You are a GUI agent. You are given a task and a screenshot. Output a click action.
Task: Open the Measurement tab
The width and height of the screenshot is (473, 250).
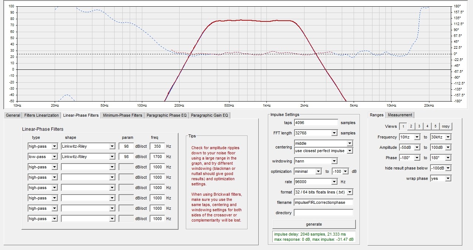pyautogui.click(x=400, y=115)
